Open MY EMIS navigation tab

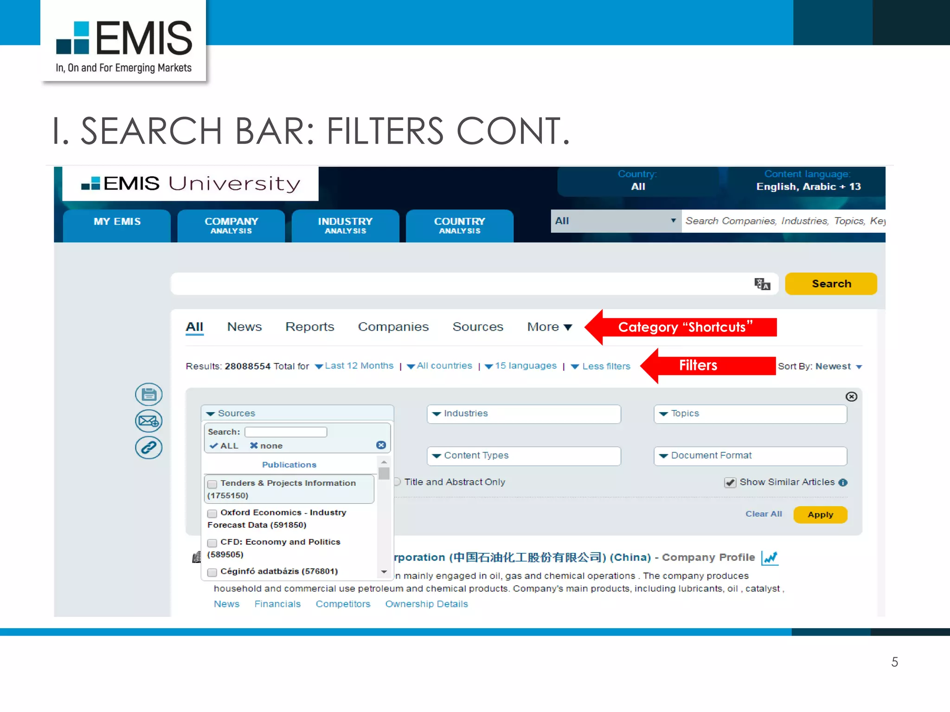[x=117, y=226]
